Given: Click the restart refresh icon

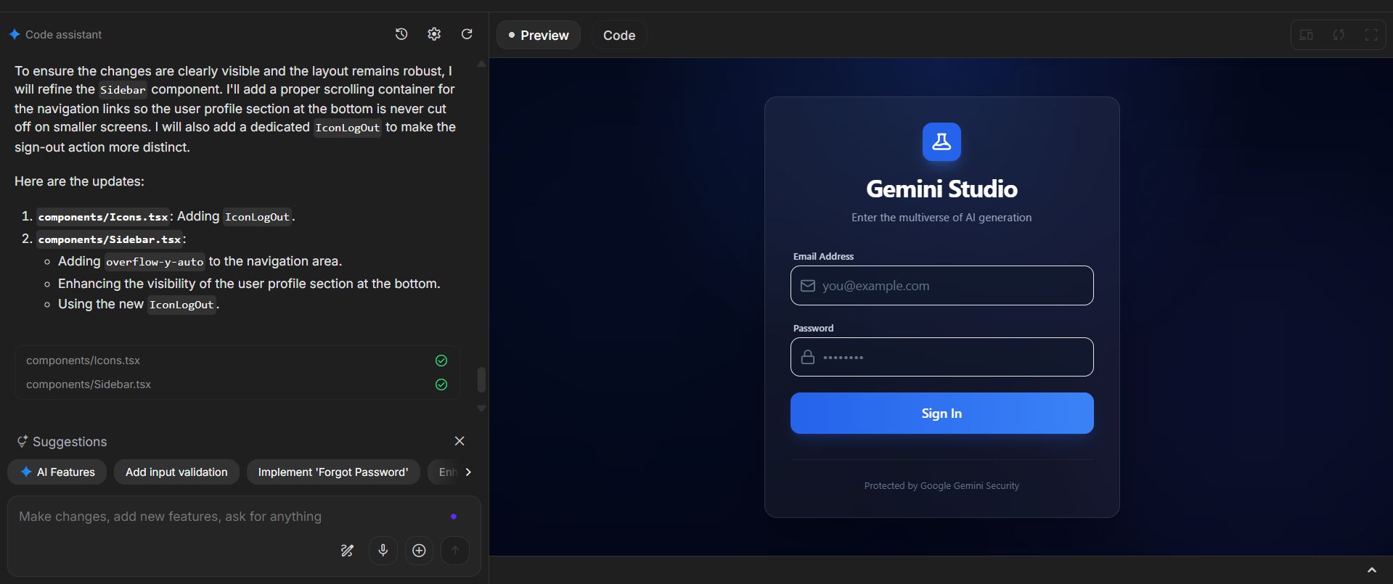Looking at the screenshot, I should [467, 34].
